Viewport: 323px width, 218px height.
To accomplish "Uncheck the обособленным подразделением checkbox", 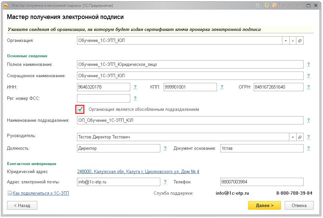I will click(80, 109).
